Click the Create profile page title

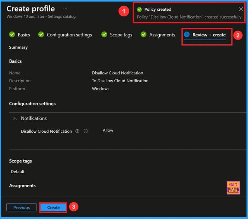(31, 9)
